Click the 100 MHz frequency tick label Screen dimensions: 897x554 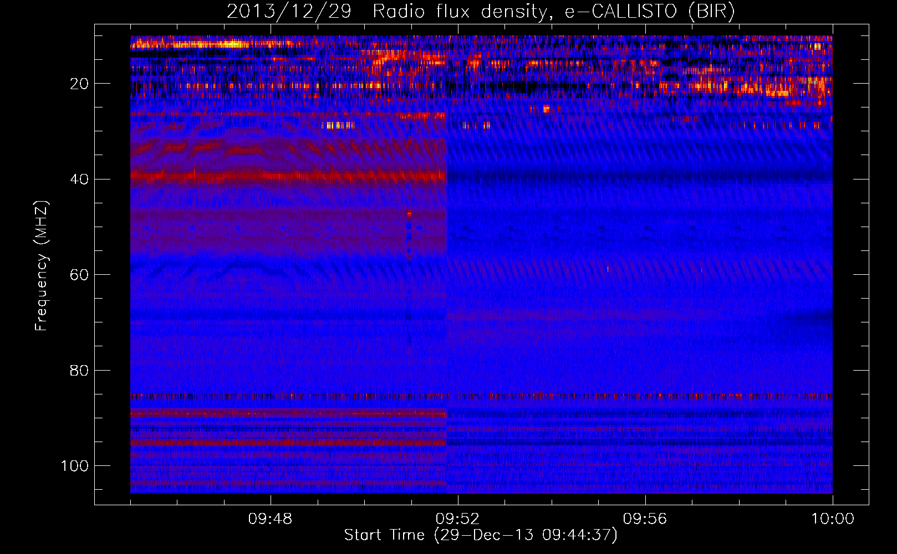(75, 466)
